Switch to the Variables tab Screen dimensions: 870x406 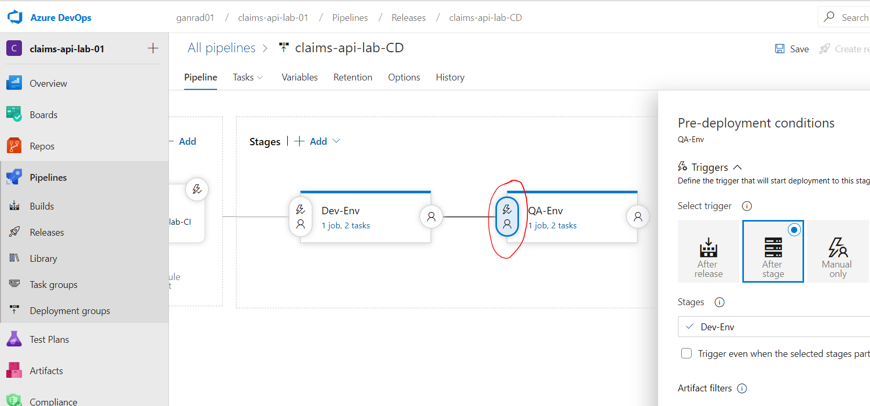click(300, 77)
